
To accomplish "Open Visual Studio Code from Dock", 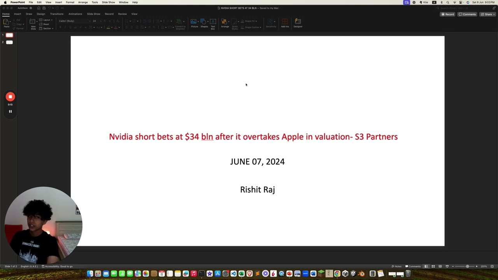I will 234,274.
